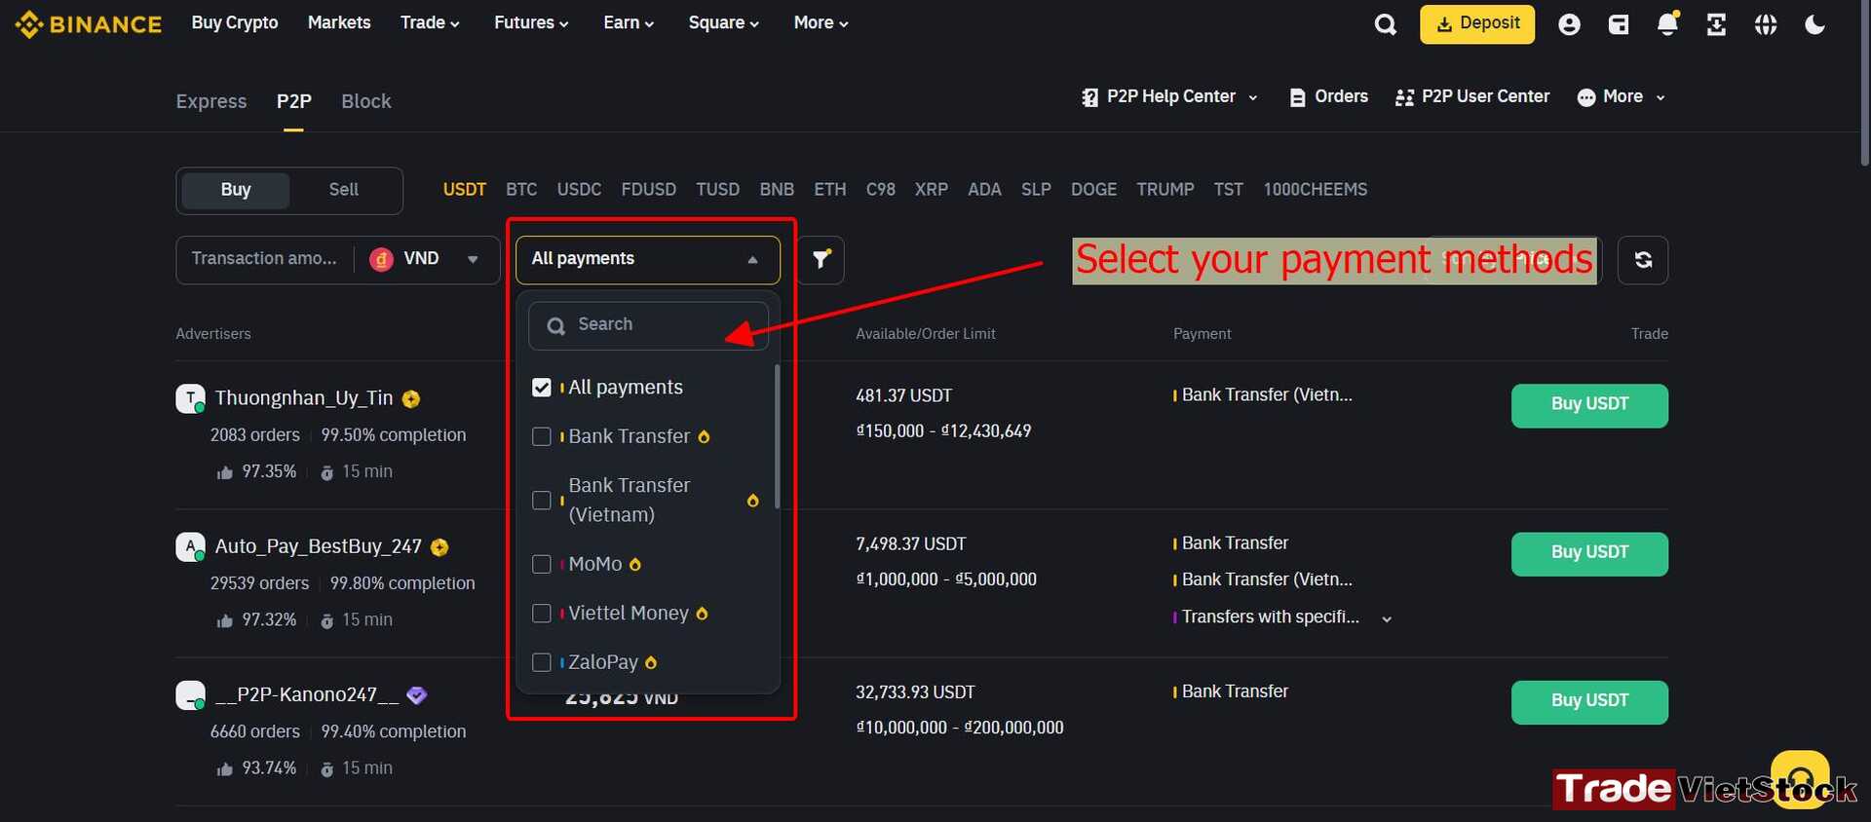Click __P2P-Kanono247__ diamond badge
The width and height of the screenshot is (1871, 822).
[x=417, y=695]
